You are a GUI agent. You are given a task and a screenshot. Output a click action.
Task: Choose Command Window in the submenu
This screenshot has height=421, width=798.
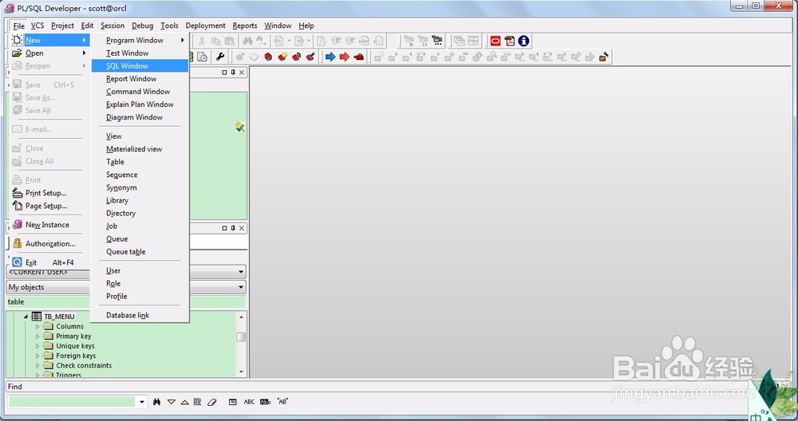coord(140,92)
